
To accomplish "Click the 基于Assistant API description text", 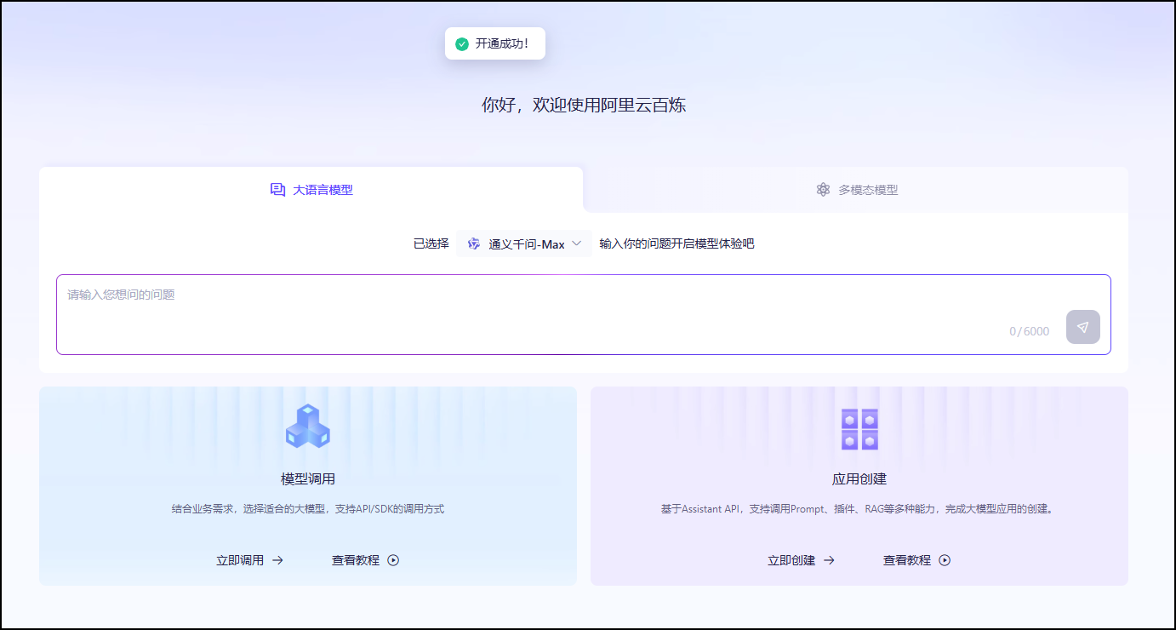I will pyautogui.click(x=859, y=509).
